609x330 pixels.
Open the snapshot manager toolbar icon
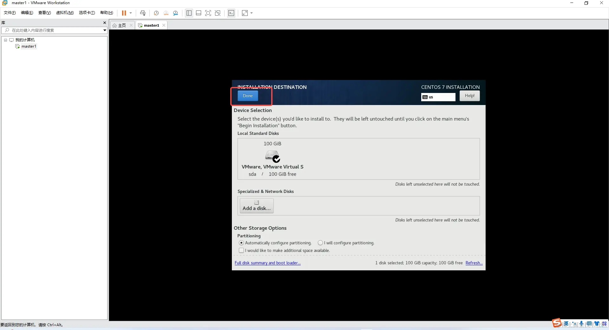176,13
